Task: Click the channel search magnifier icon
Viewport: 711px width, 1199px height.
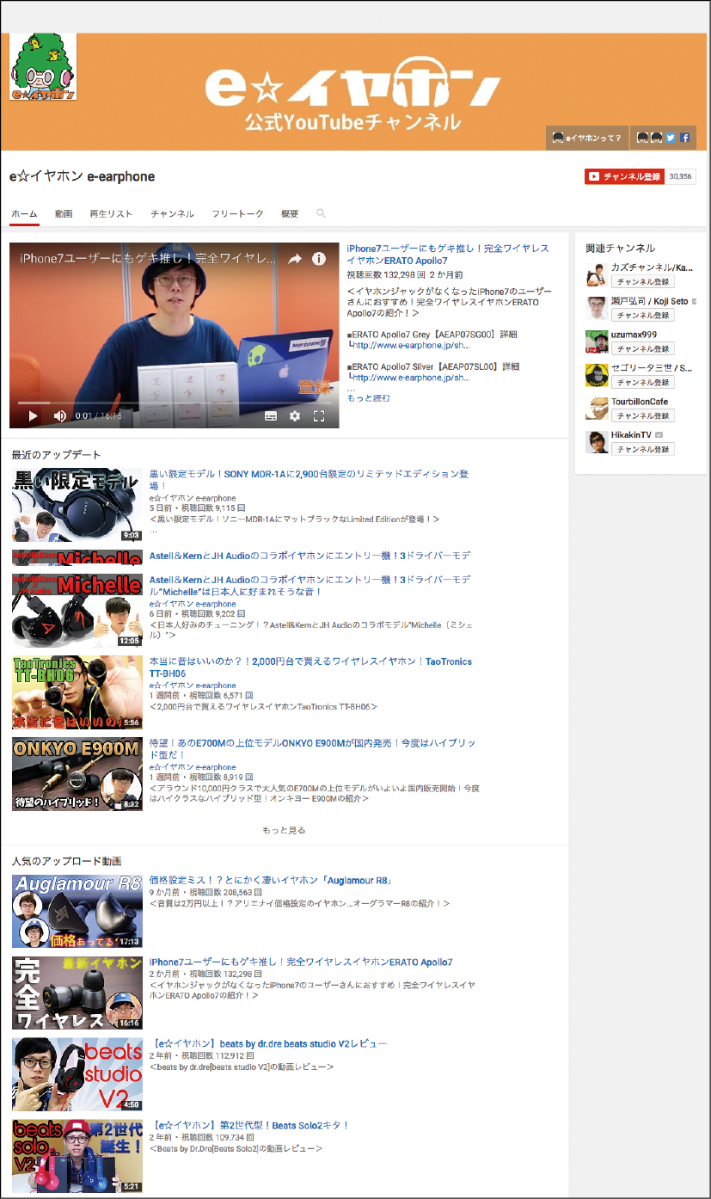Action: (322, 213)
